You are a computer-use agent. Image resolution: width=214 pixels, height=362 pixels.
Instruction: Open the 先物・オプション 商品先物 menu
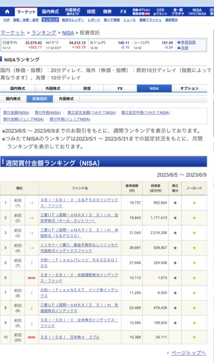pyautogui.click(x=141, y=12)
